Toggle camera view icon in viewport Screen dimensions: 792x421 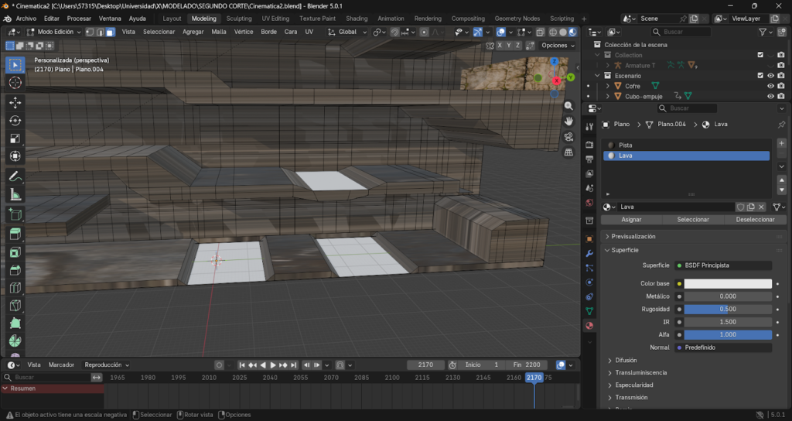568,137
